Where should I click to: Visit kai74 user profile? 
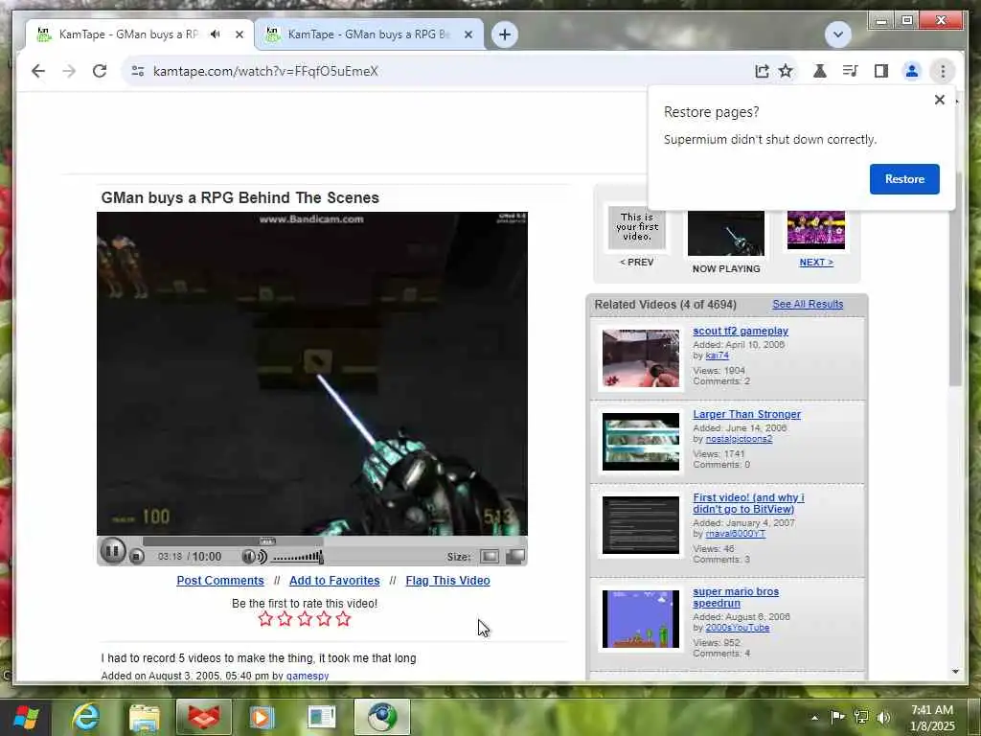point(717,356)
